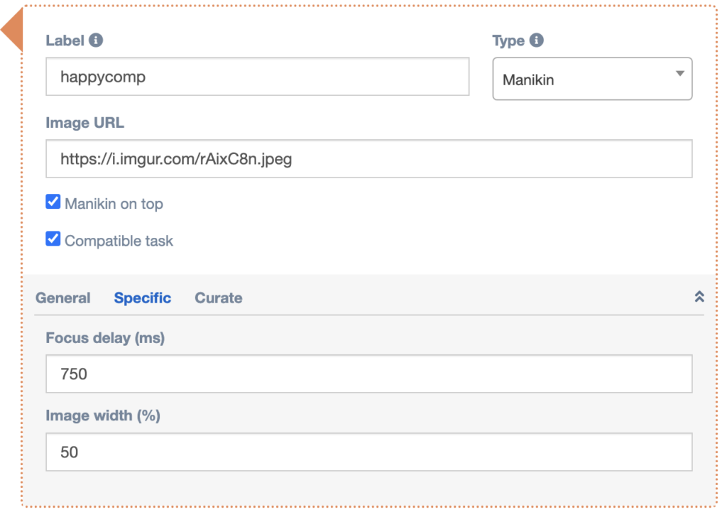Click the 'Focus delay (ms)' heading
The width and height of the screenshot is (727, 517).
pyautogui.click(x=105, y=338)
